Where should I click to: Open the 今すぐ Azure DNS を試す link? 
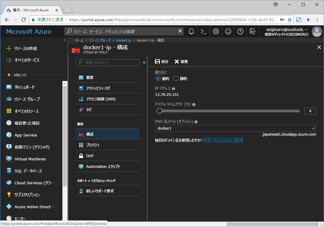pos(223,140)
